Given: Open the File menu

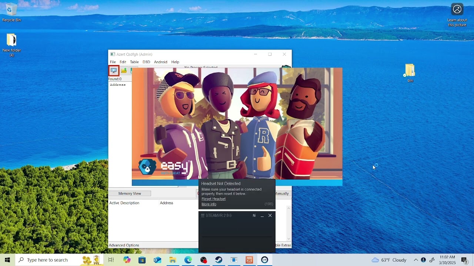Looking at the screenshot, I should click(x=113, y=62).
